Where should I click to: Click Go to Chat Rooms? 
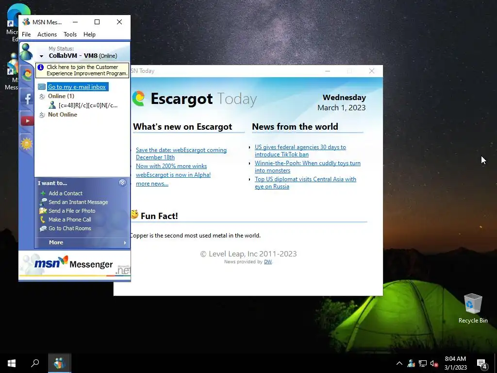(x=70, y=228)
